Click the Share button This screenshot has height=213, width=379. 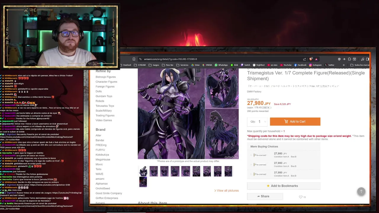(265, 196)
